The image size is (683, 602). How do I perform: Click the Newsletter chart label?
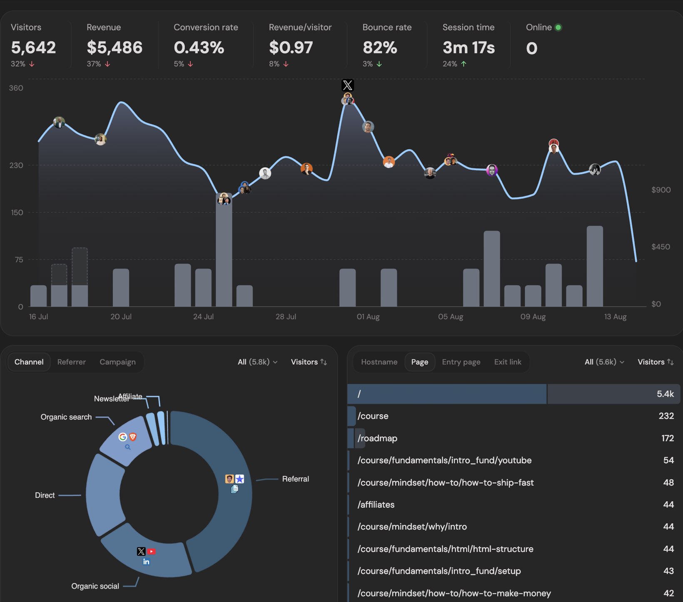(x=111, y=399)
